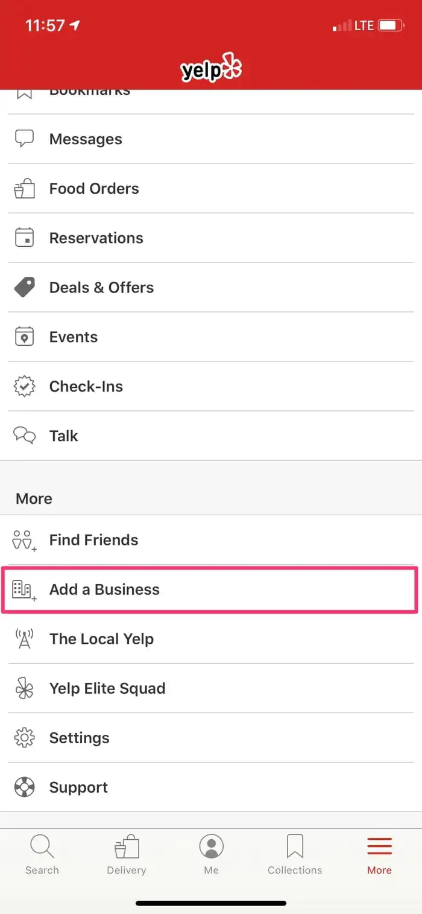Tap the Check-Ins badge icon
This screenshot has height=914, width=422.
click(x=24, y=386)
